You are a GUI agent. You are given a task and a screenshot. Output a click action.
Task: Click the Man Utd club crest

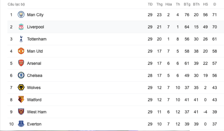click(x=21, y=51)
